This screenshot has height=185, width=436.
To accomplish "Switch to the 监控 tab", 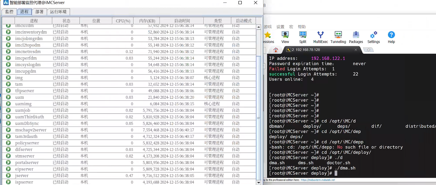I will [9, 12].
